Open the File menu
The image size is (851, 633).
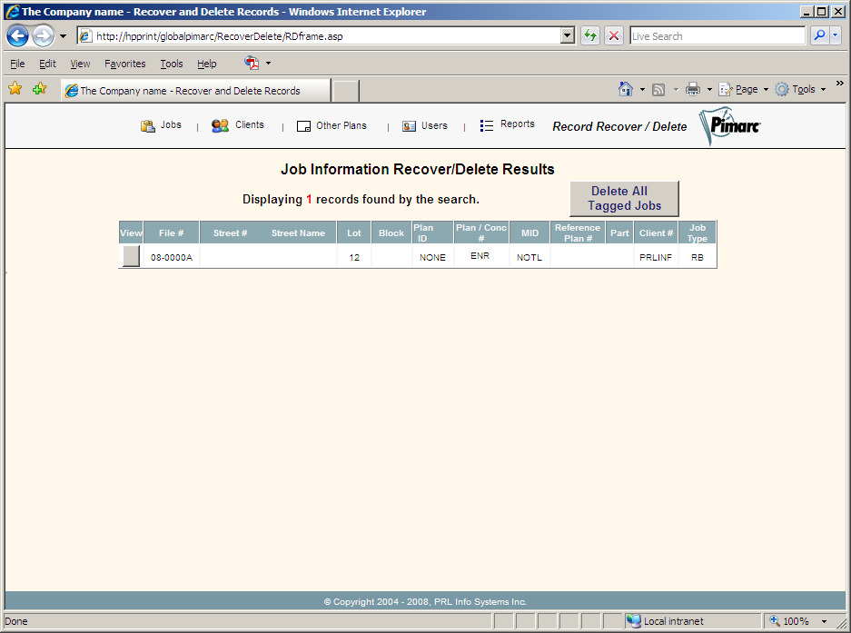(17, 64)
